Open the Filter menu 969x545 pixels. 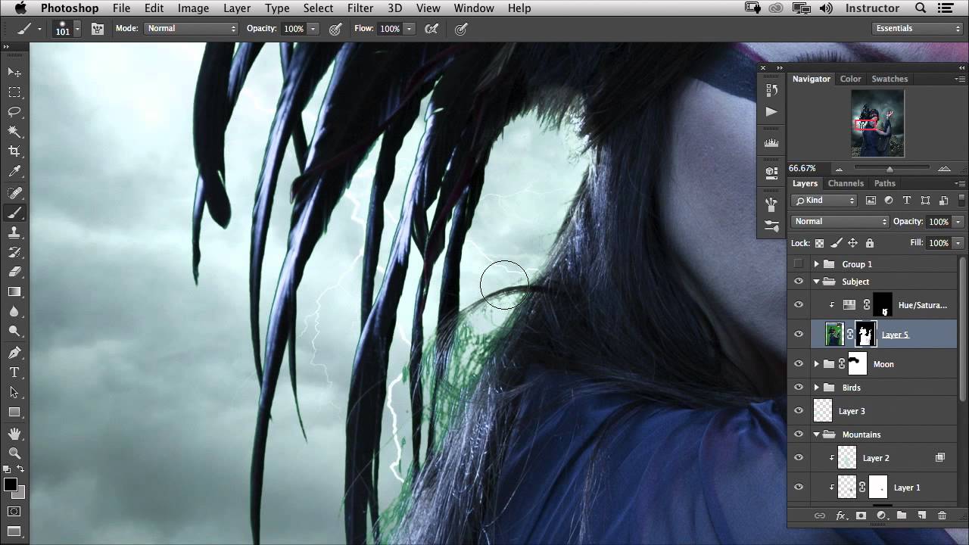tap(360, 8)
